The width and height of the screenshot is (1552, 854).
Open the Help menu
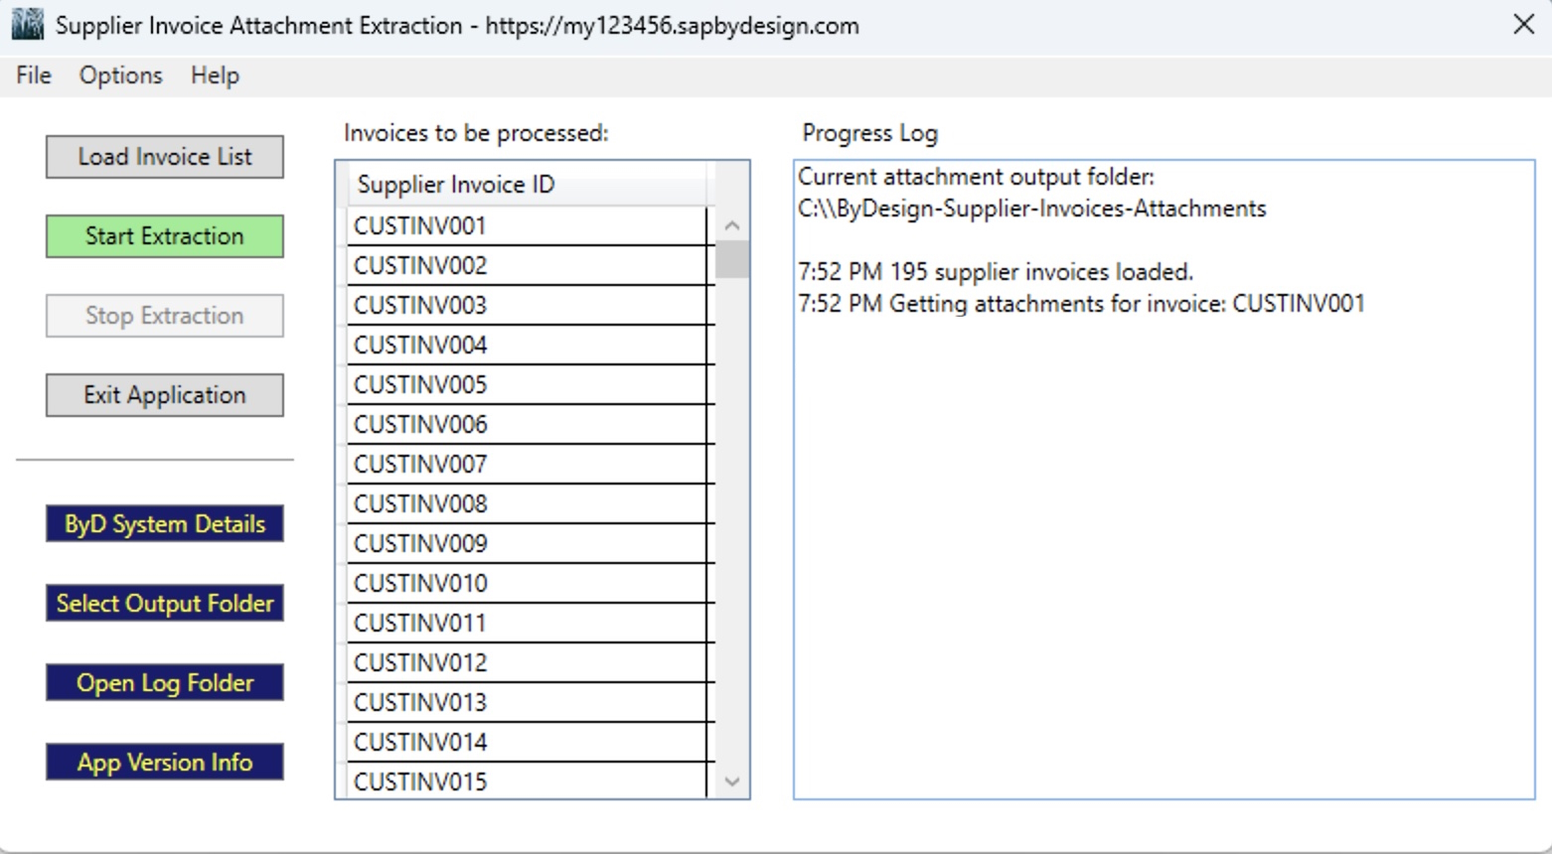pos(214,75)
